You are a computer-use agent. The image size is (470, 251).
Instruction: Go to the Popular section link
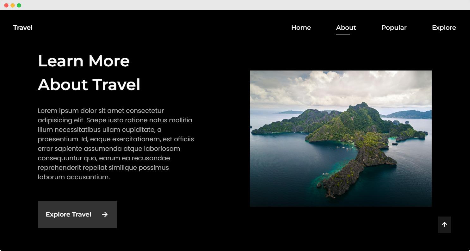pos(394,28)
